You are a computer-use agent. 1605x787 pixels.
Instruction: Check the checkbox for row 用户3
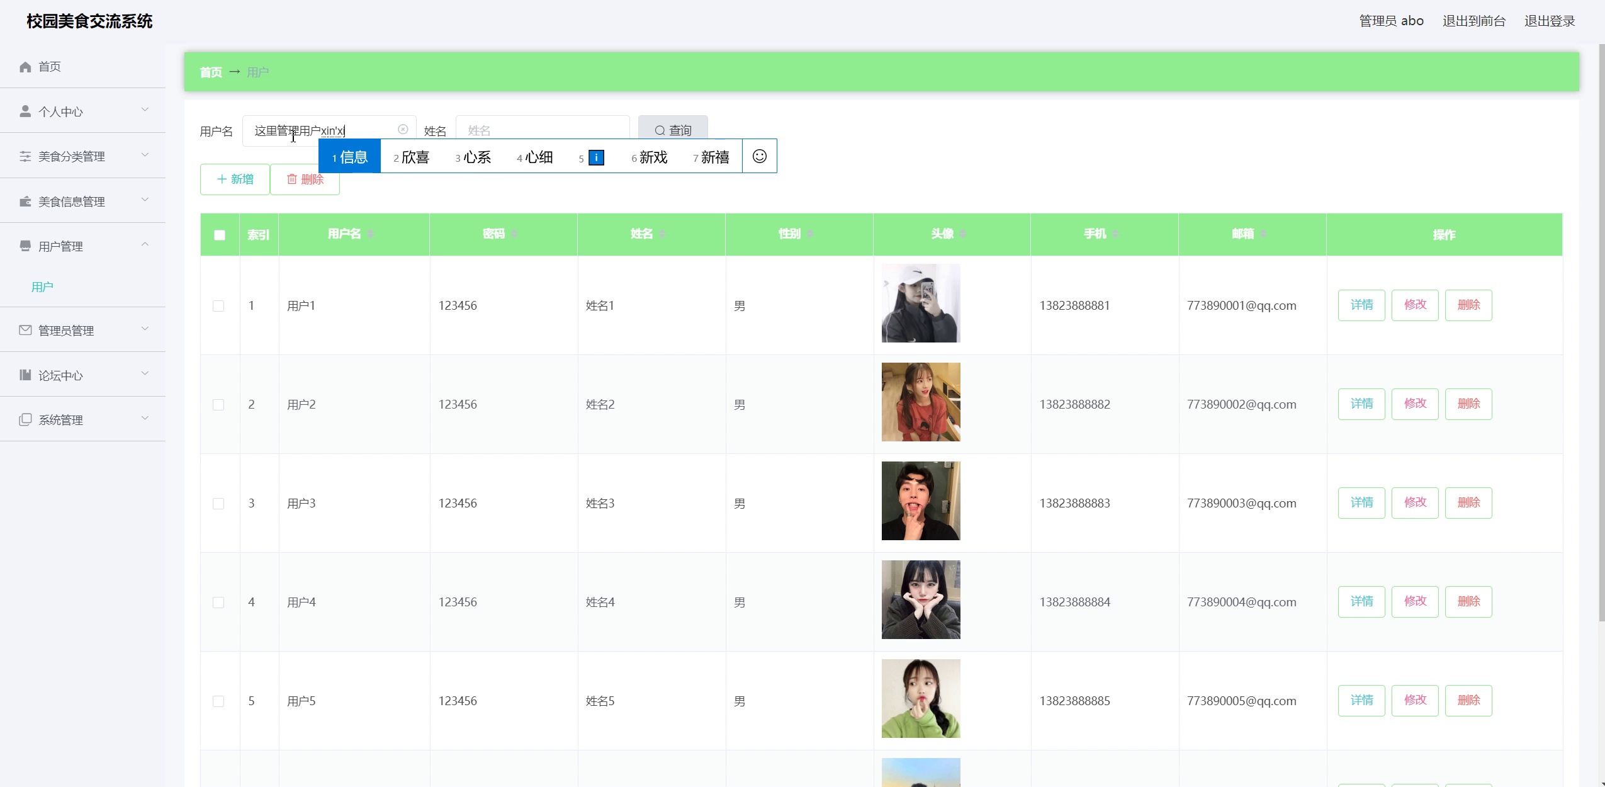[219, 503]
